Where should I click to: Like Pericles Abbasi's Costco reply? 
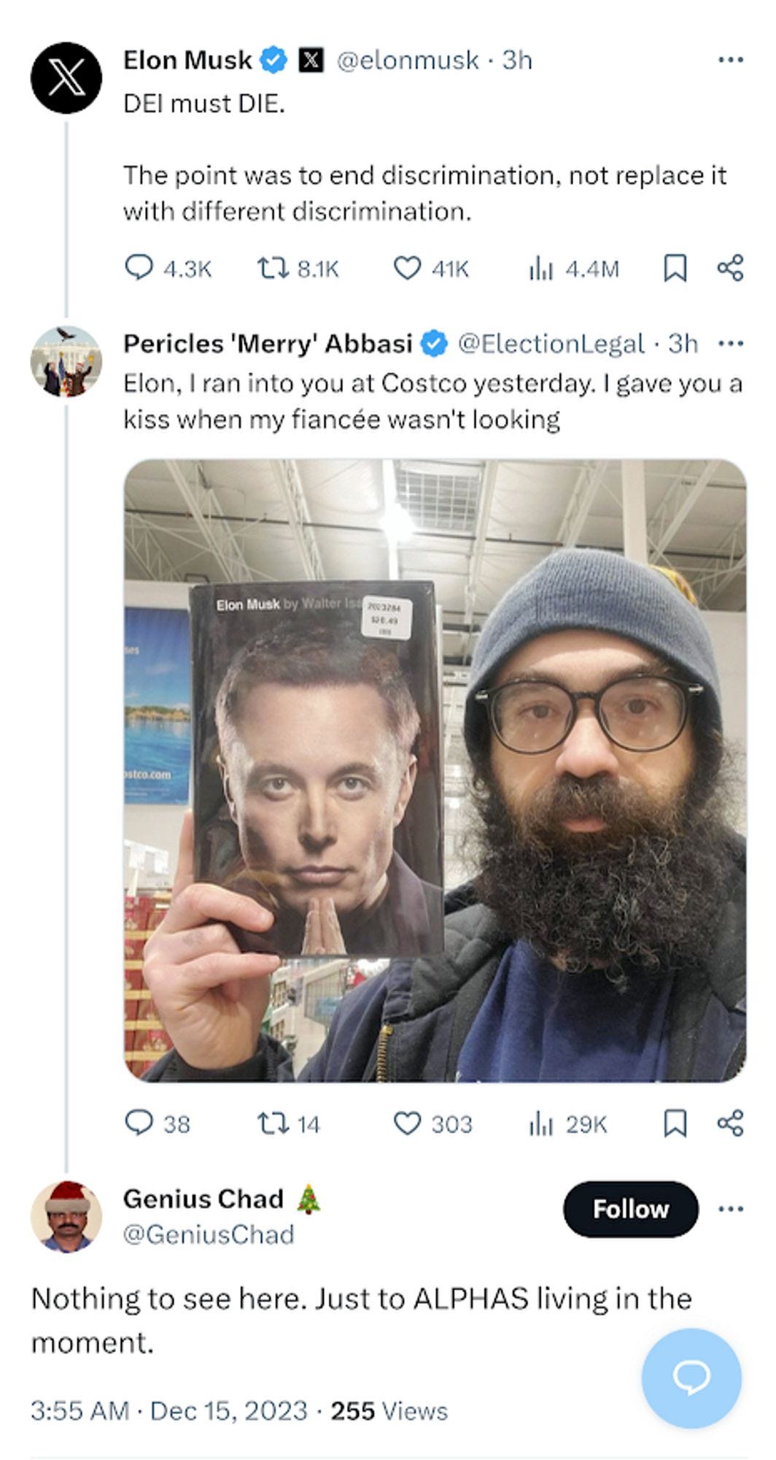click(433, 1123)
